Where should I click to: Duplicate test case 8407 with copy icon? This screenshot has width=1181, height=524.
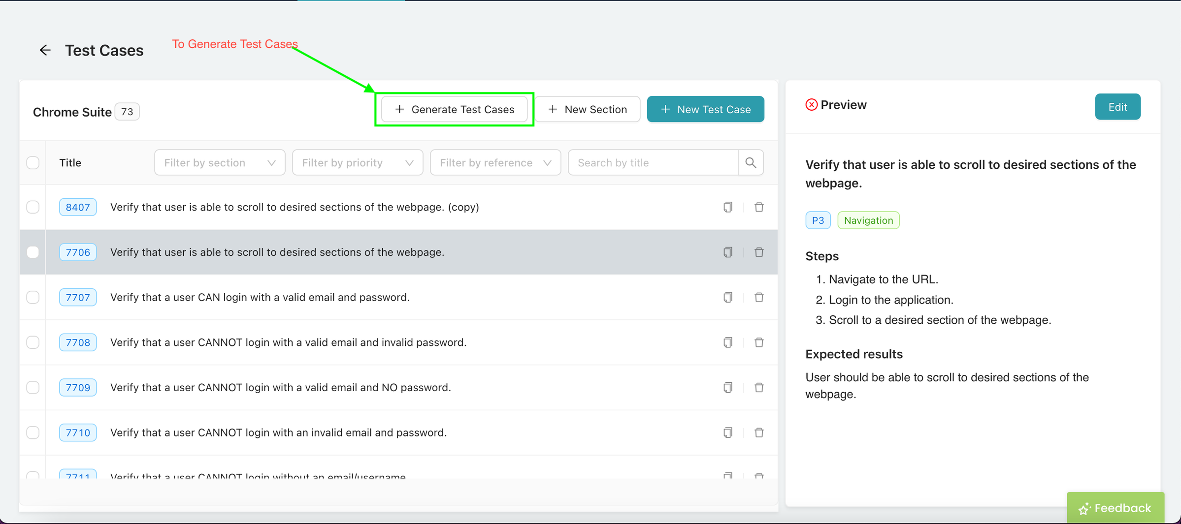[x=727, y=207]
